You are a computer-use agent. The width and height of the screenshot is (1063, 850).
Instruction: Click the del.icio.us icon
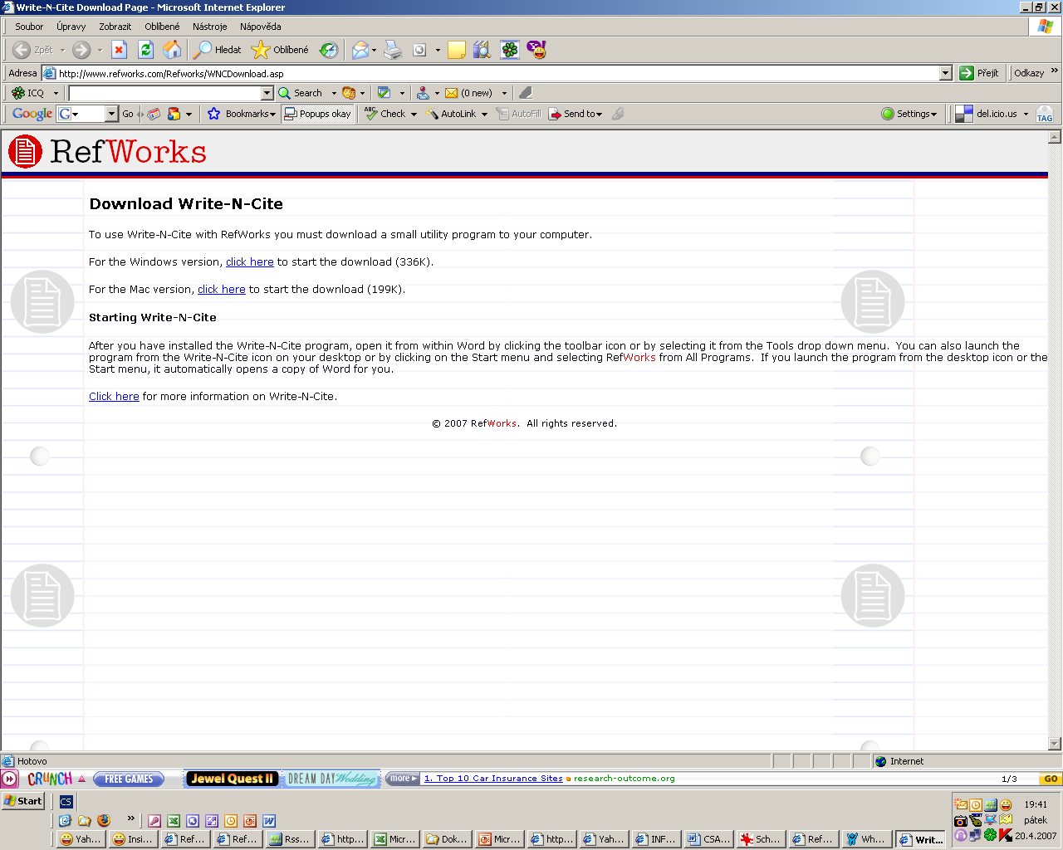tap(963, 114)
